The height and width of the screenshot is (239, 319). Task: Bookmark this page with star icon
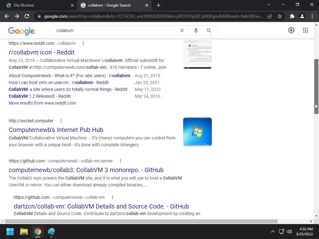280,16
